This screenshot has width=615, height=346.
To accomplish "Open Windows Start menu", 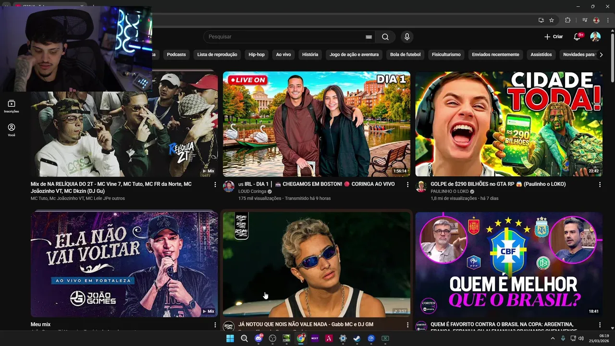I will (230, 338).
